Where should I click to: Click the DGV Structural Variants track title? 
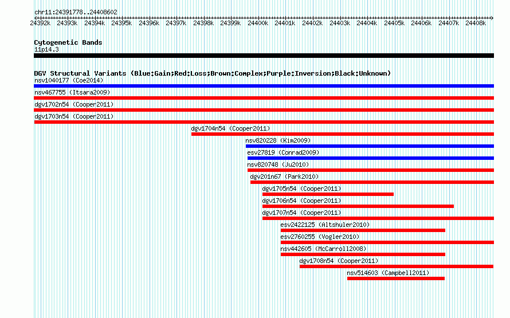pyautogui.click(x=212, y=73)
